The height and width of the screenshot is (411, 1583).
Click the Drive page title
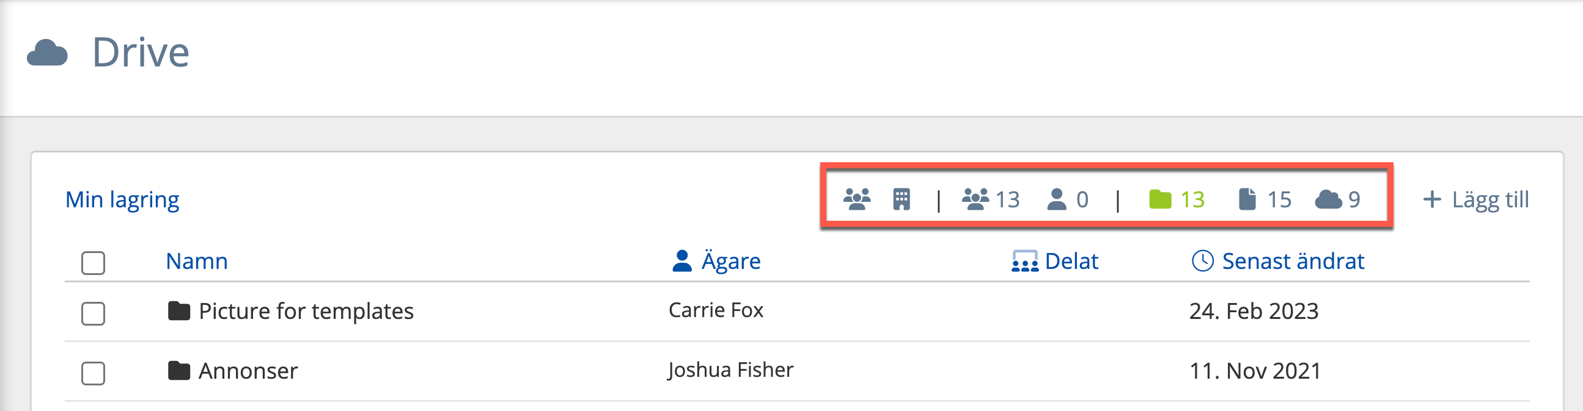click(x=141, y=52)
